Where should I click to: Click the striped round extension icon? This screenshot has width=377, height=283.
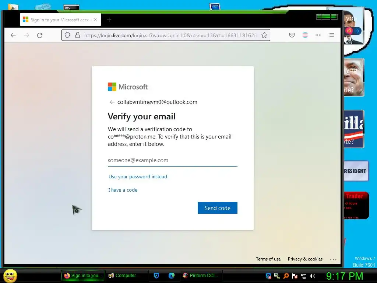[305, 35]
